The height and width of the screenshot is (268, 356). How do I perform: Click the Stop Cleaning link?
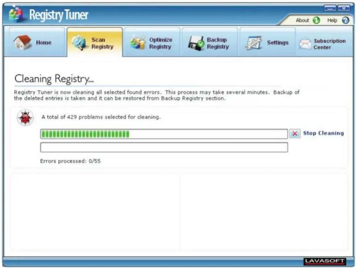tap(323, 133)
